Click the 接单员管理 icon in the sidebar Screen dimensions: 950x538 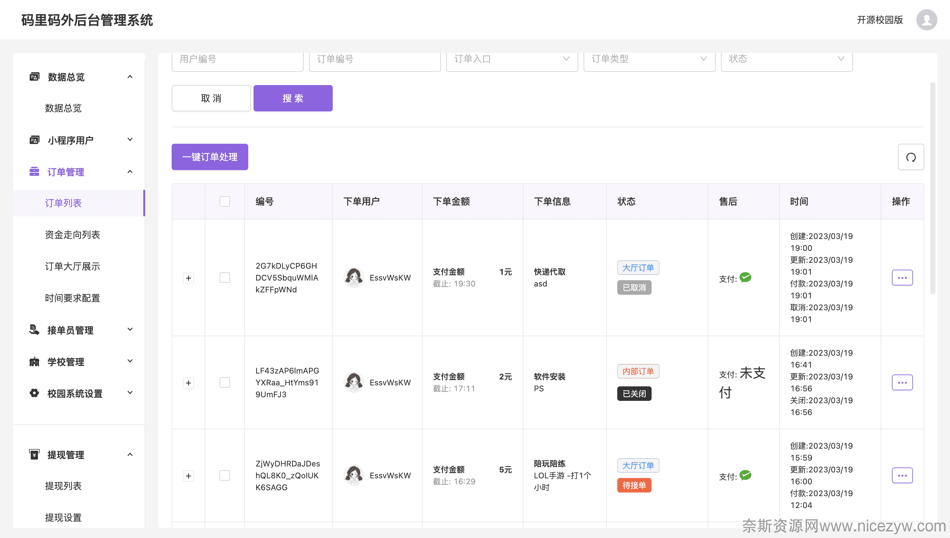tap(34, 330)
